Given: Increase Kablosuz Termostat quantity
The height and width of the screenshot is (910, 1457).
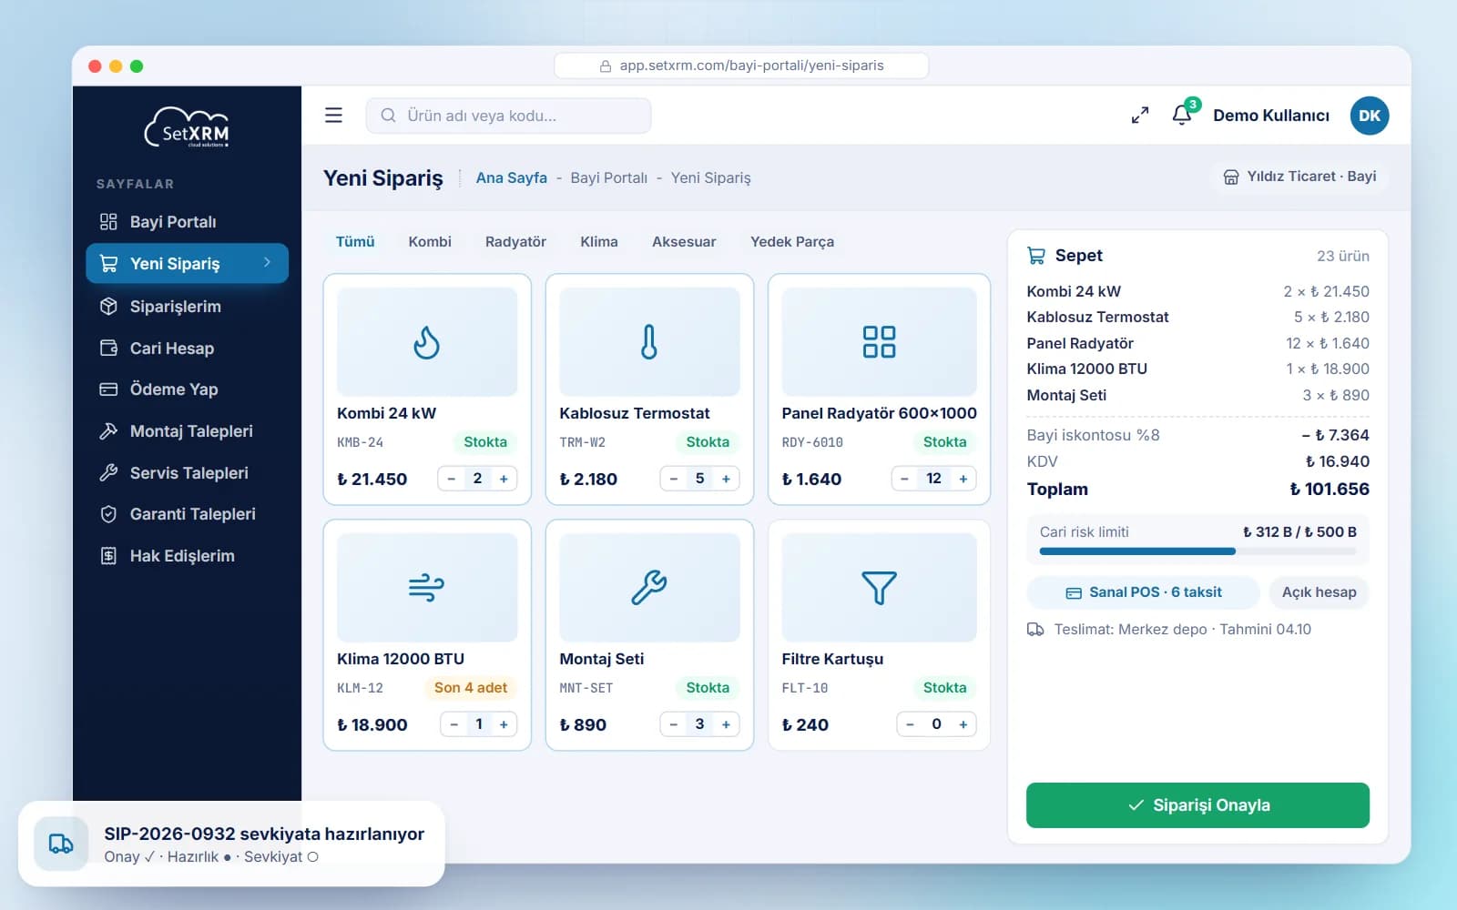Looking at the screenshot, I should tap(726, 479).
